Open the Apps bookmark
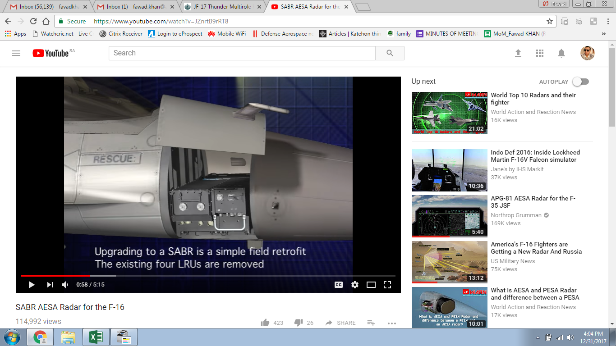The width and height of the screenshot is (616, 346). pos(15,34)
